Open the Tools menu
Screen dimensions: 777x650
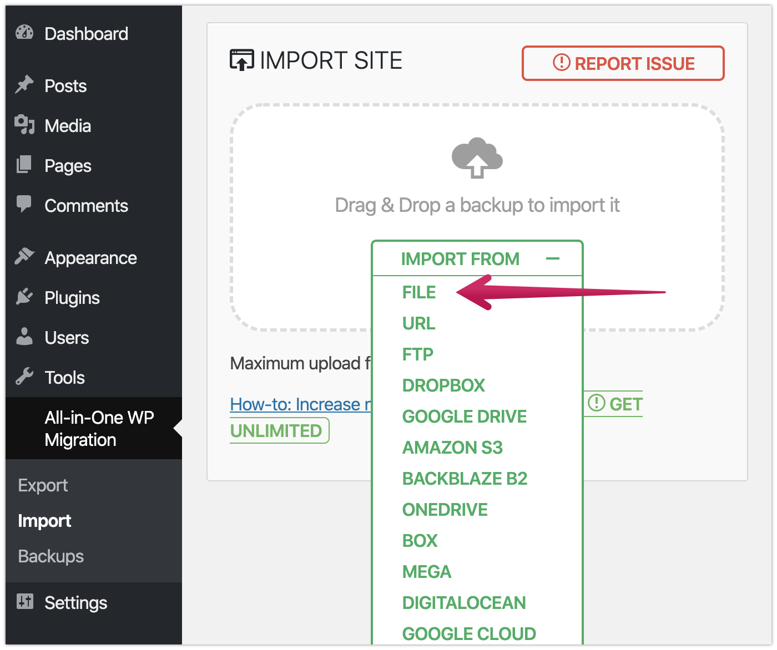(94, 378)
